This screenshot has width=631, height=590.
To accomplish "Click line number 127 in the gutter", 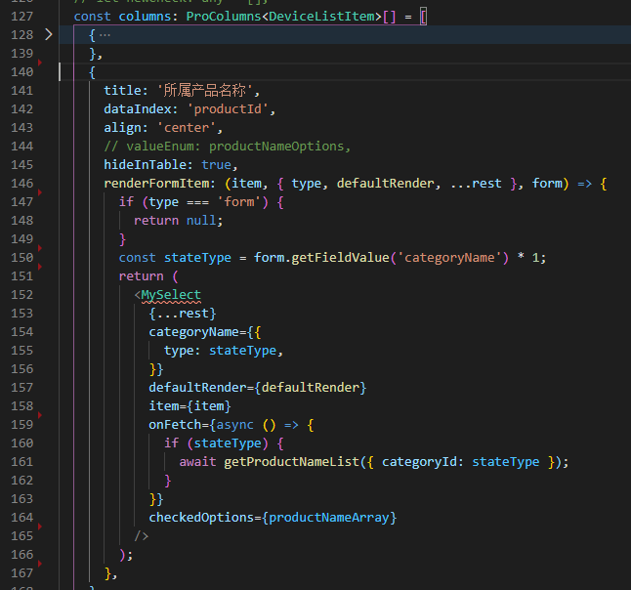I will [x=22, y=16].
